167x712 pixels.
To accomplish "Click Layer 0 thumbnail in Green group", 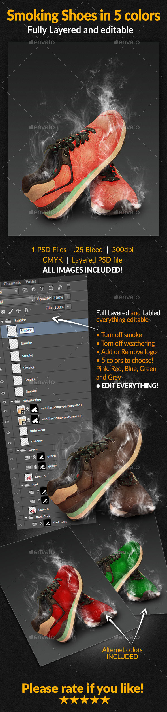I will (29, 477).
